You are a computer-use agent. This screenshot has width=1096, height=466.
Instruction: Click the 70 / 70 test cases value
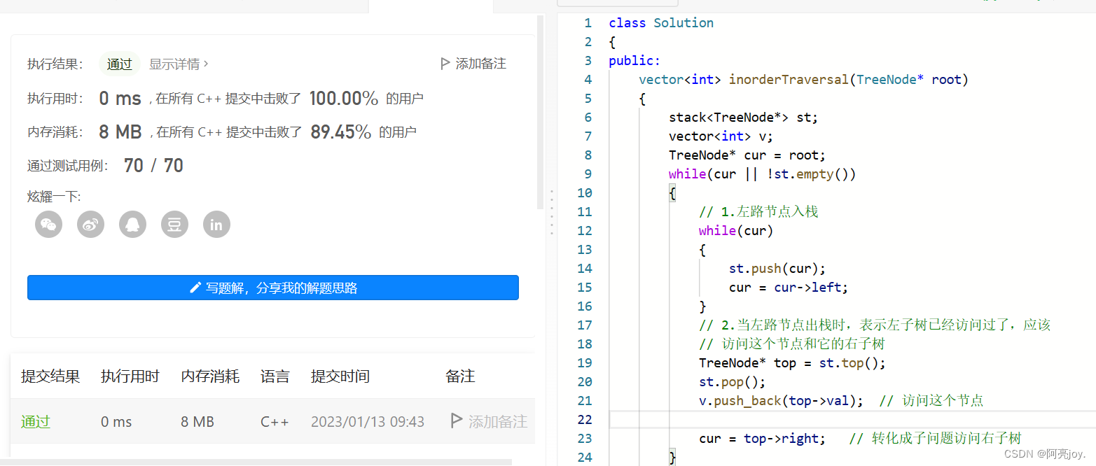pos(153,165)
